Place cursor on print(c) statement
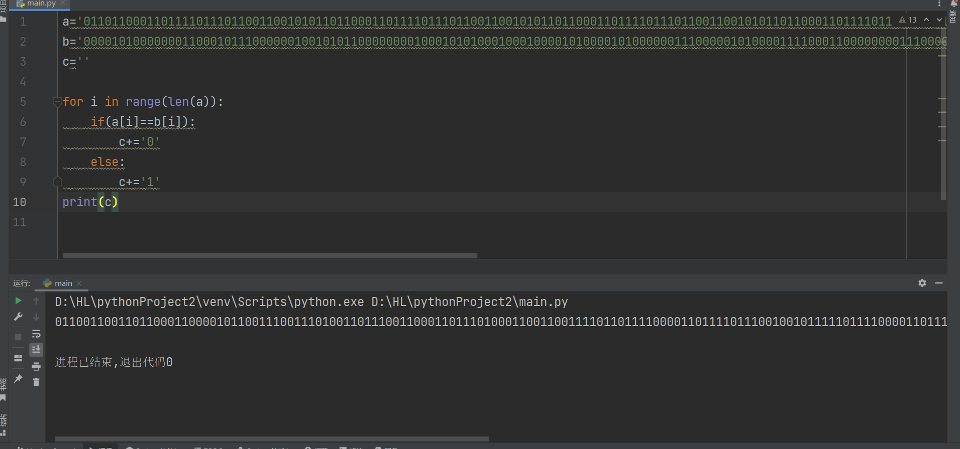 [x=90, y=202]
